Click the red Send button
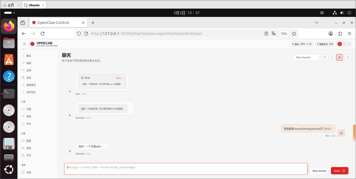Screen dimensions: 356x179 click(x=339, y=171)
